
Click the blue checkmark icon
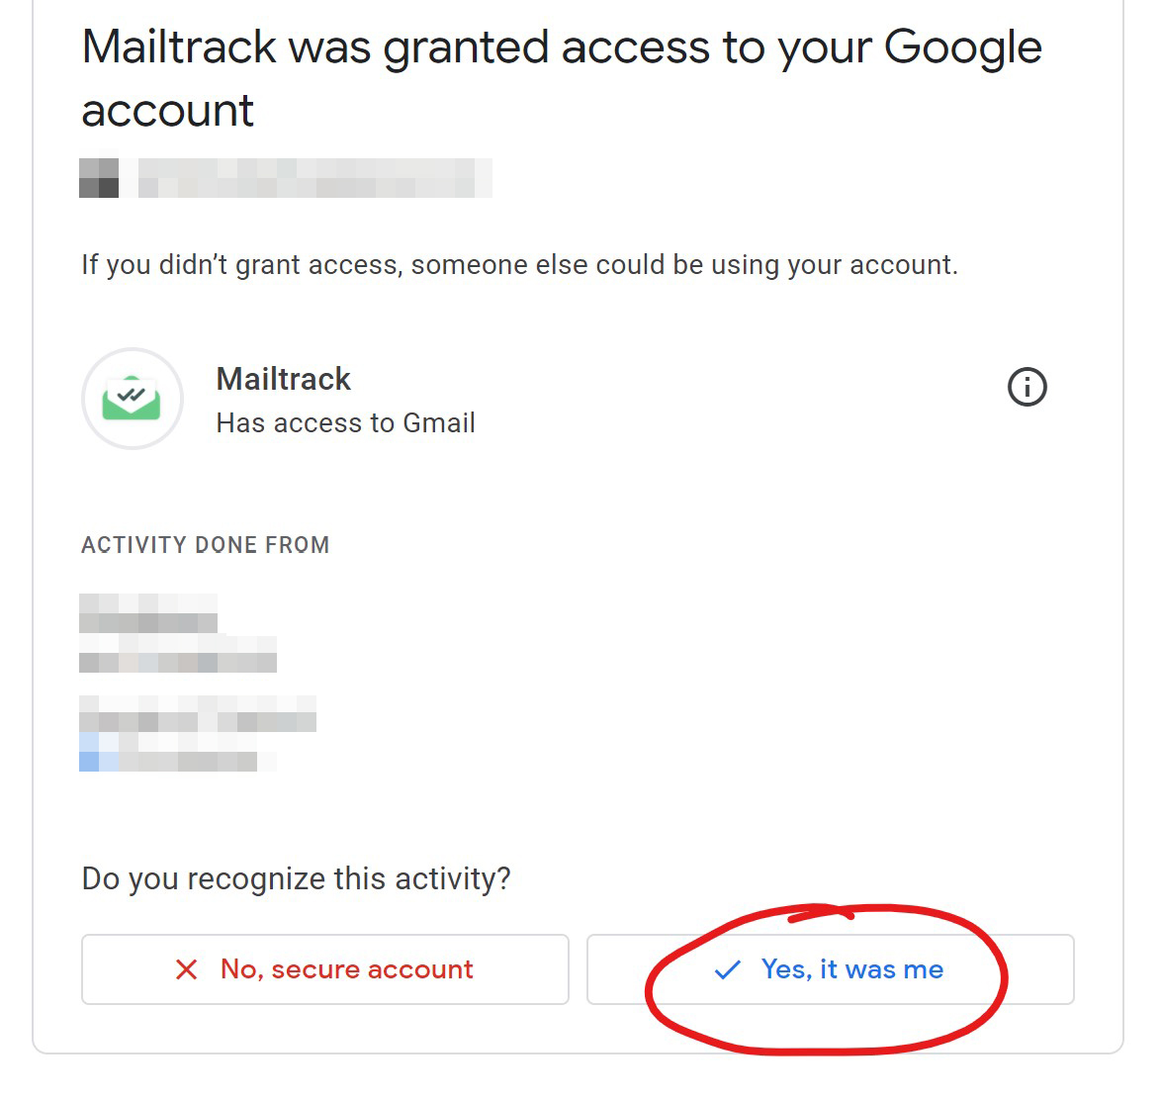click(x=727, y=969)
